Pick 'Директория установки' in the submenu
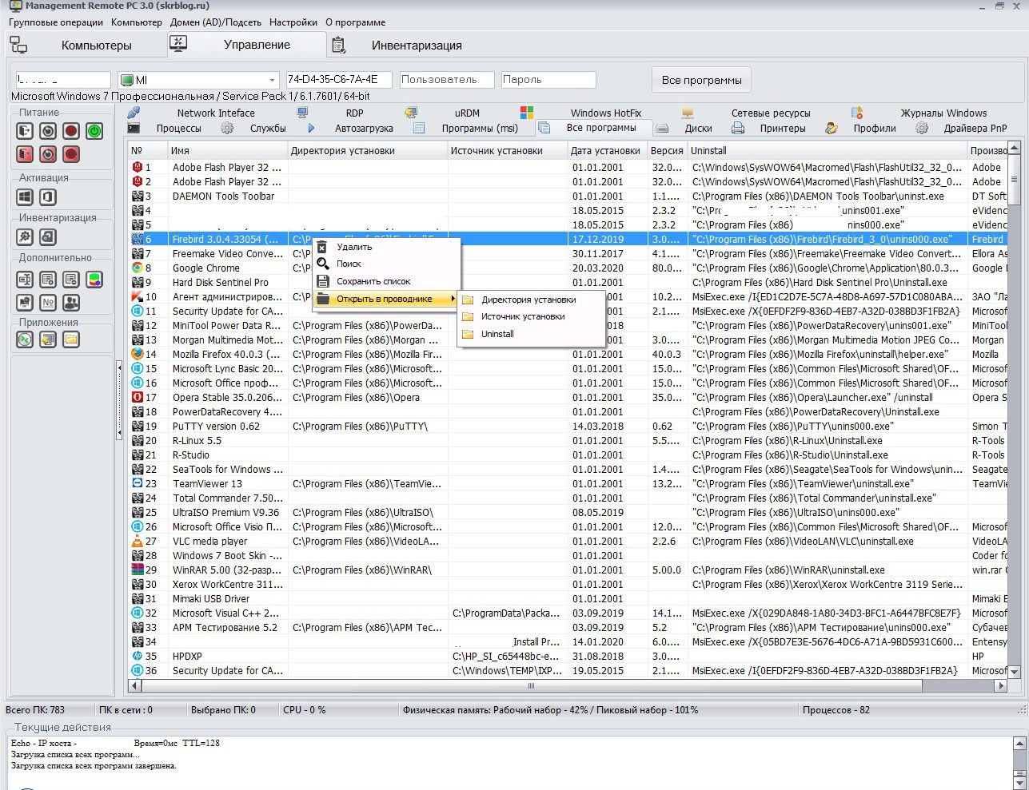 [529, 300]
